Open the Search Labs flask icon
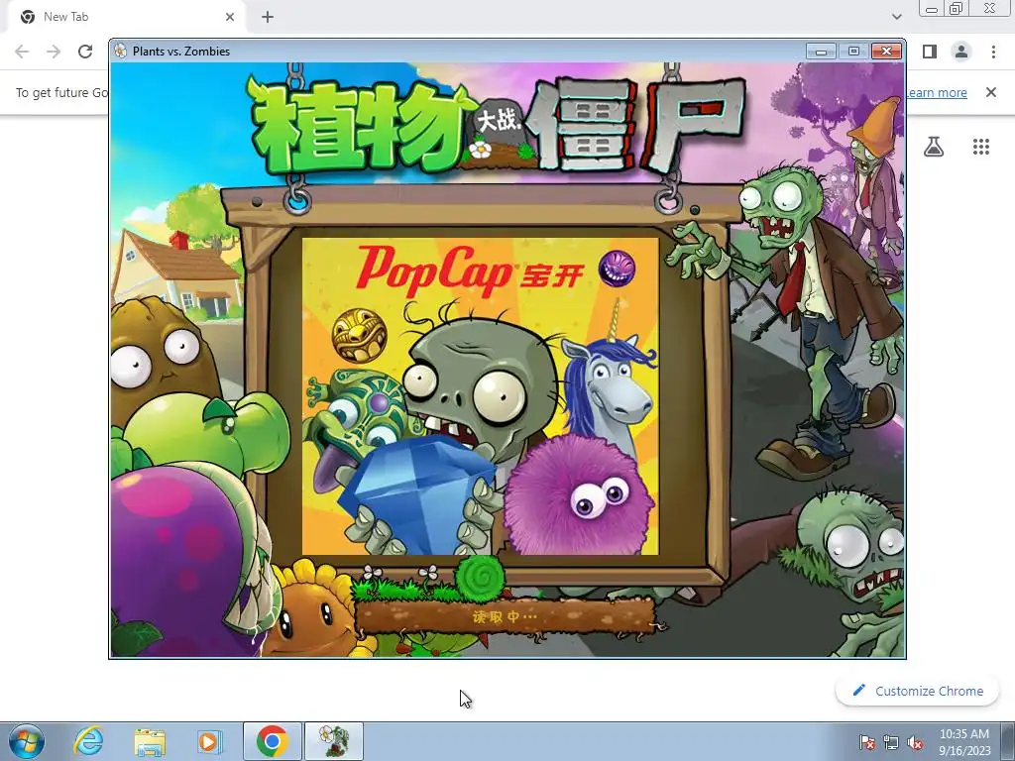 click(x=934, y=147)
